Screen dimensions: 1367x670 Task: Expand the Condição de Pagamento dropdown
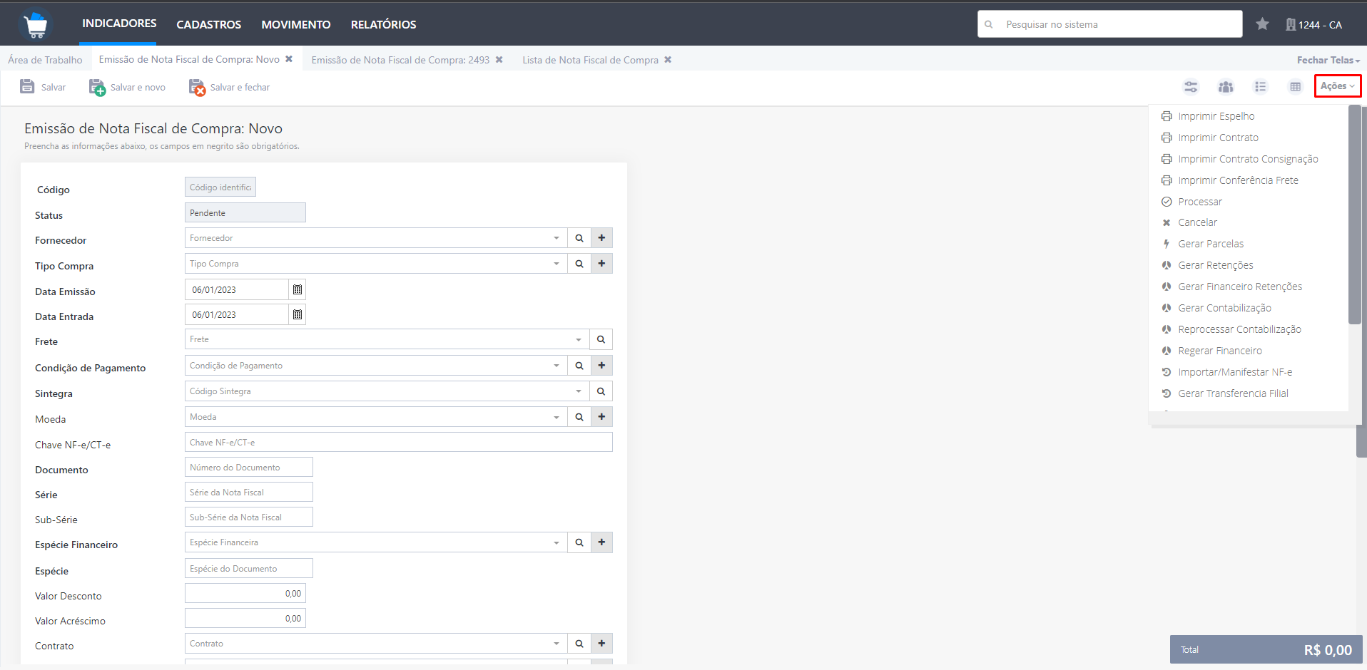[557, 366]
